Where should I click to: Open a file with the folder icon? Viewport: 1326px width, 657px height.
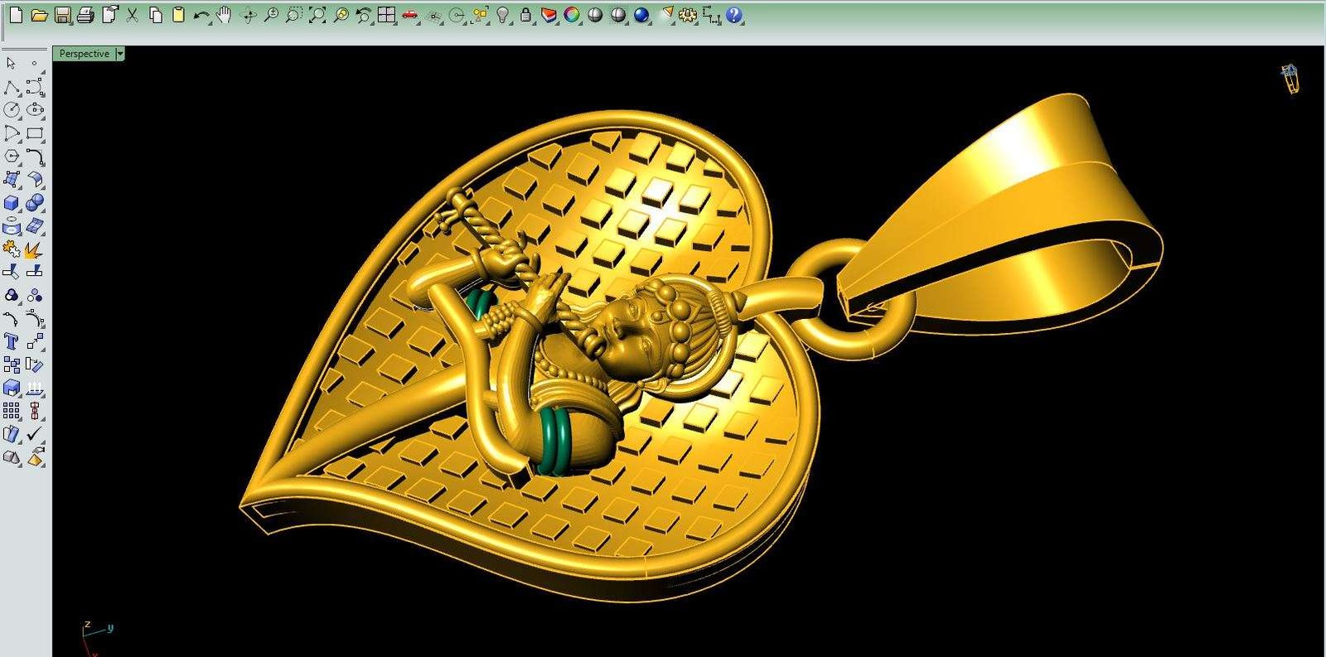pyautogui.click(x=39, y=15)
